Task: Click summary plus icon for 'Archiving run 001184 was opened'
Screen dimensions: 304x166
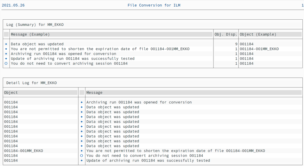Action: (x=6, y=54)
